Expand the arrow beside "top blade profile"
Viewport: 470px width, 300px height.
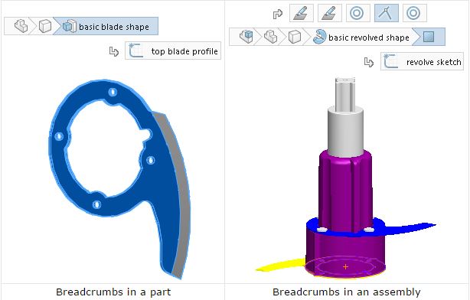[x=113, y=51]
